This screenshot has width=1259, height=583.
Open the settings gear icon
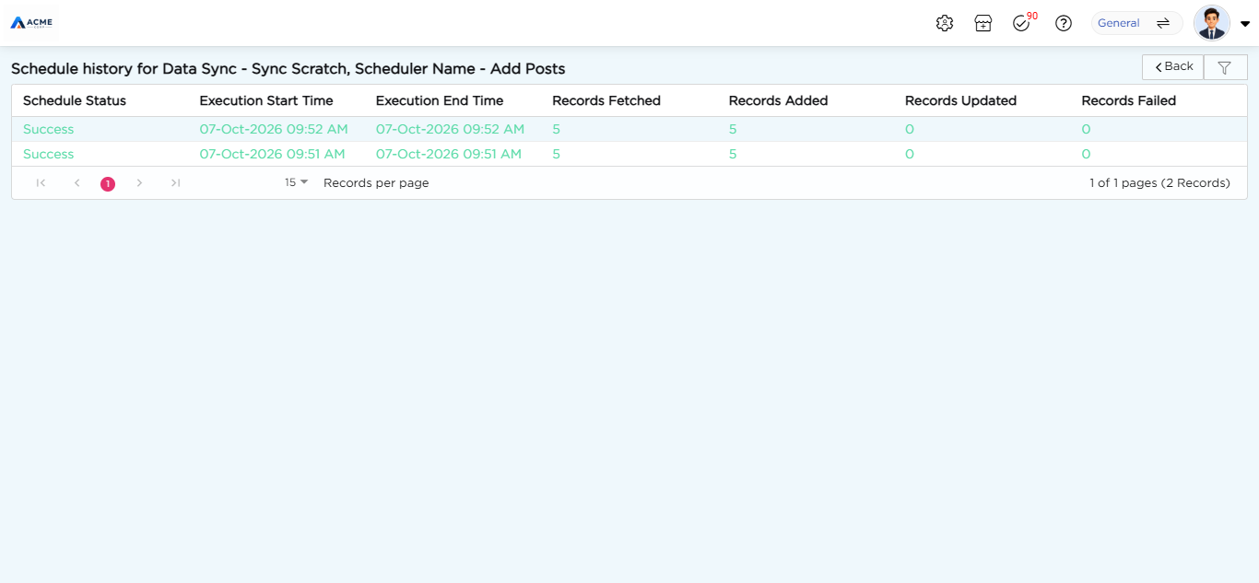(944, 23)
